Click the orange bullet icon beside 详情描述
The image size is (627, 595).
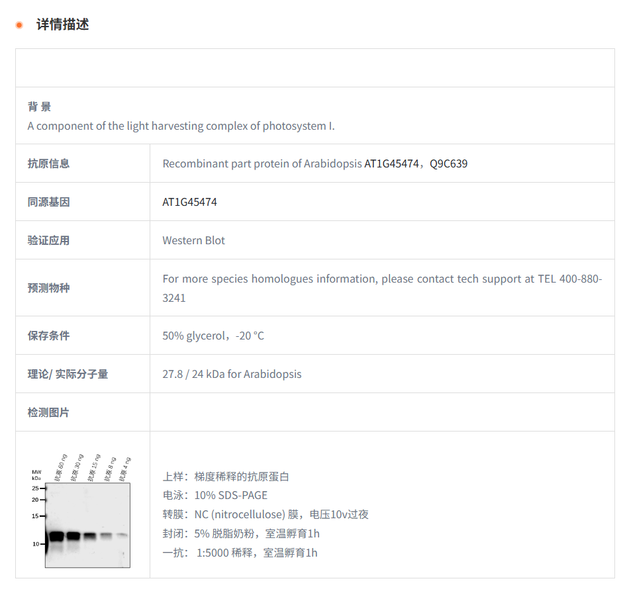[x=18, y=24]
